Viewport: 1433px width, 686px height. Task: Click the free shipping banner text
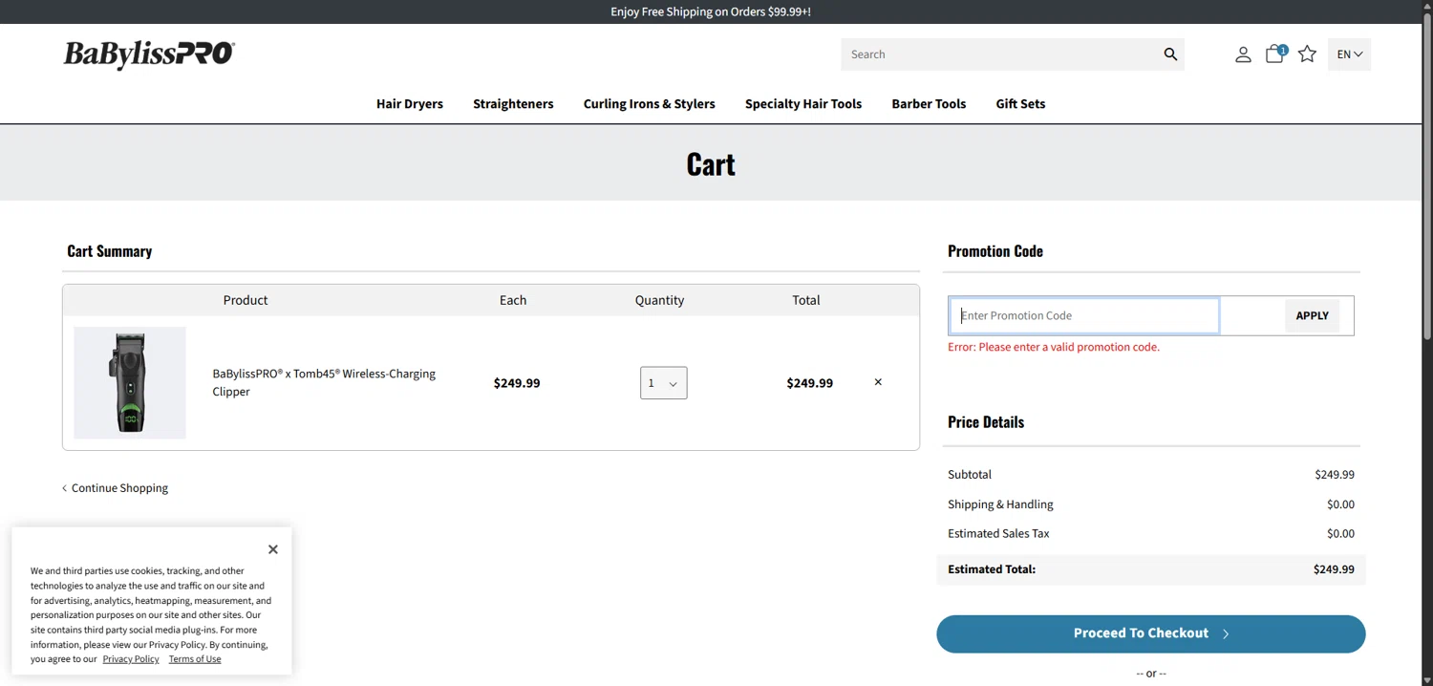point(711,12)
